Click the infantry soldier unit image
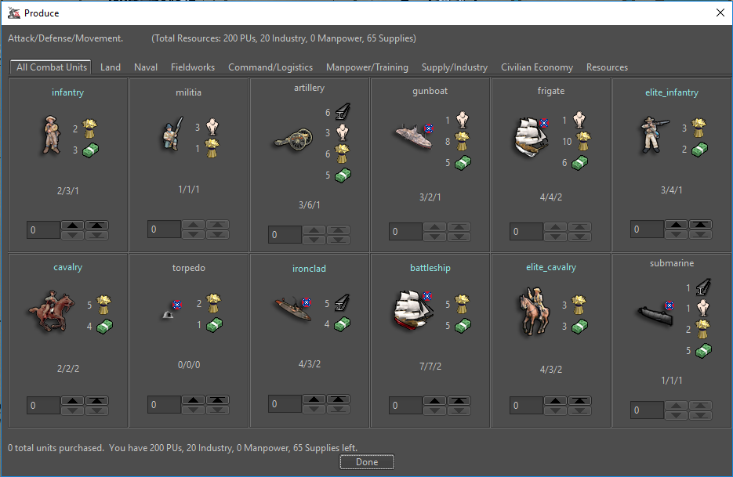The image size is (733, 477). tap(49, 134)
